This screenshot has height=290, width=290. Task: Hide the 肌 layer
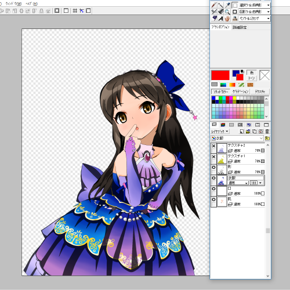(x=213, y=200)
